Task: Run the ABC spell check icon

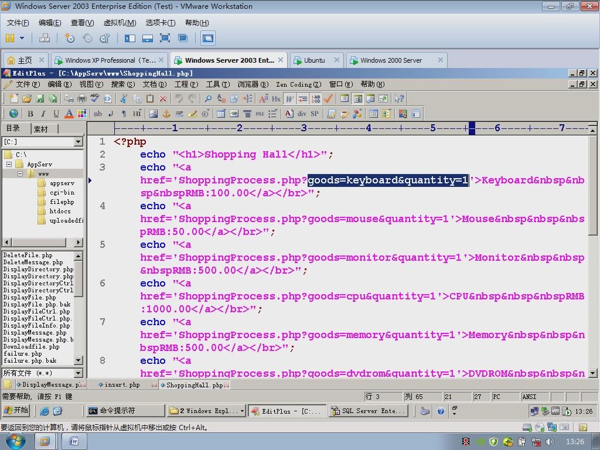Action: pyautogui.click(x=95, y=98)
